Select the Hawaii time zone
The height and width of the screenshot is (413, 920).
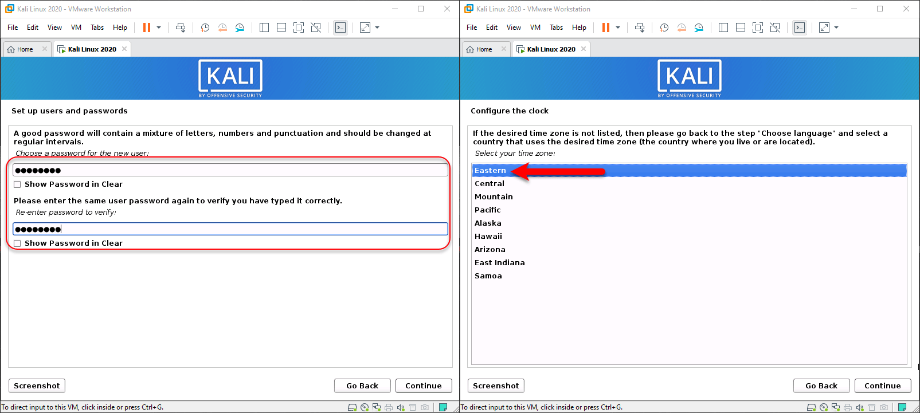click(689, 236)
